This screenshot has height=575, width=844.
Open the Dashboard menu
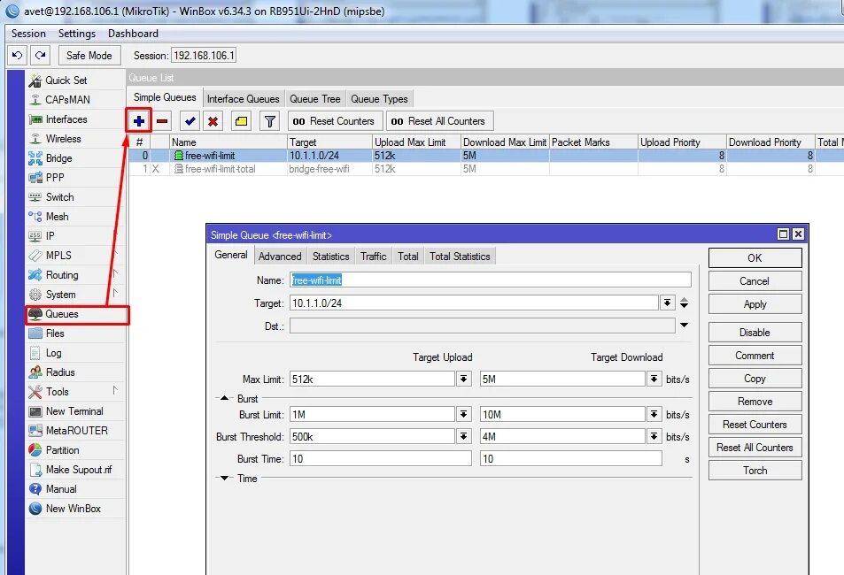coord(133,34)
